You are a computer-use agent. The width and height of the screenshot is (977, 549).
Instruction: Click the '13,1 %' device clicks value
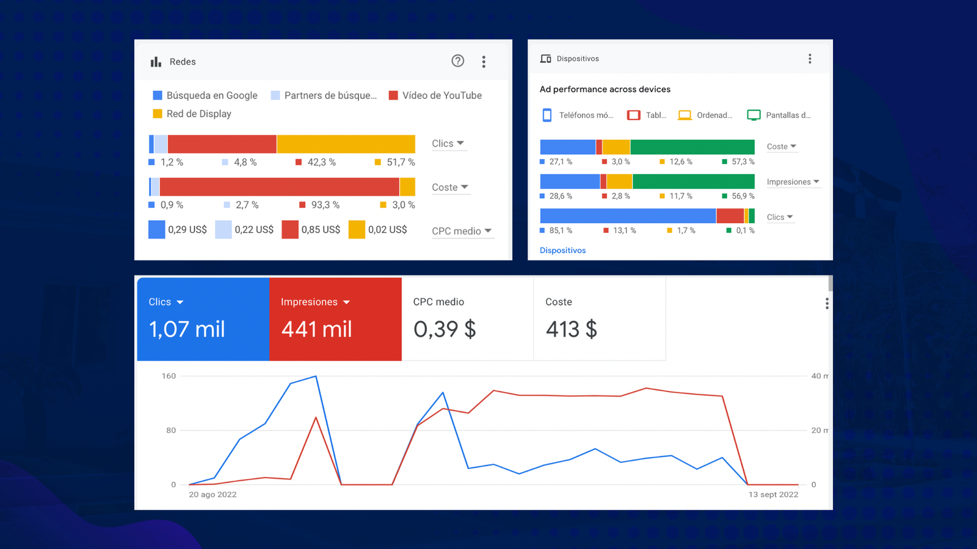tap(625, 231)
